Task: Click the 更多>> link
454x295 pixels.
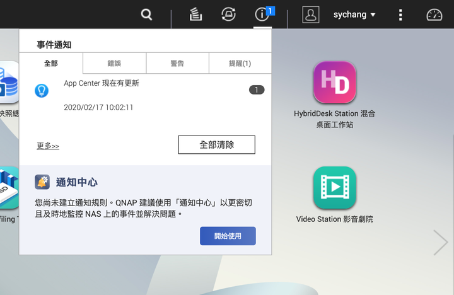Action: click(48, 146)
